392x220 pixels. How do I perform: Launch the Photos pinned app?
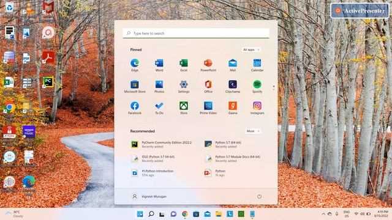coord(159,87)
